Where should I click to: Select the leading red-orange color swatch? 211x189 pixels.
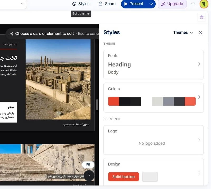tap(113, 101)
